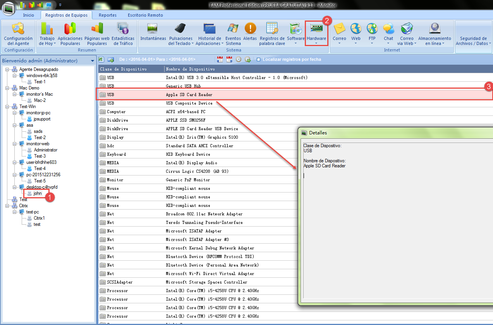The image size is (493, 325).
Task: Click the blue monitor quick access icon
Action: [48, 5]
